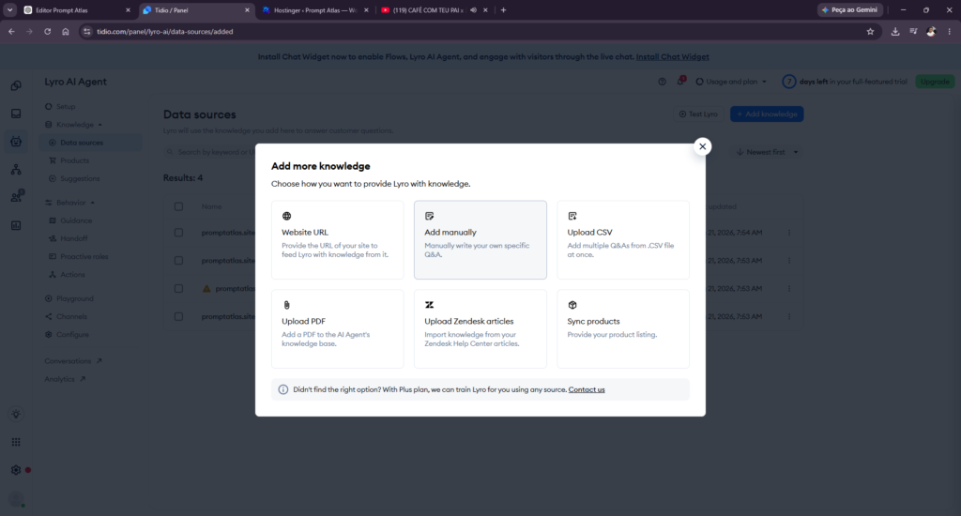Open the Install Chat Widget link
The width and height of the screenshot is (961, 516).
(672, 57)
